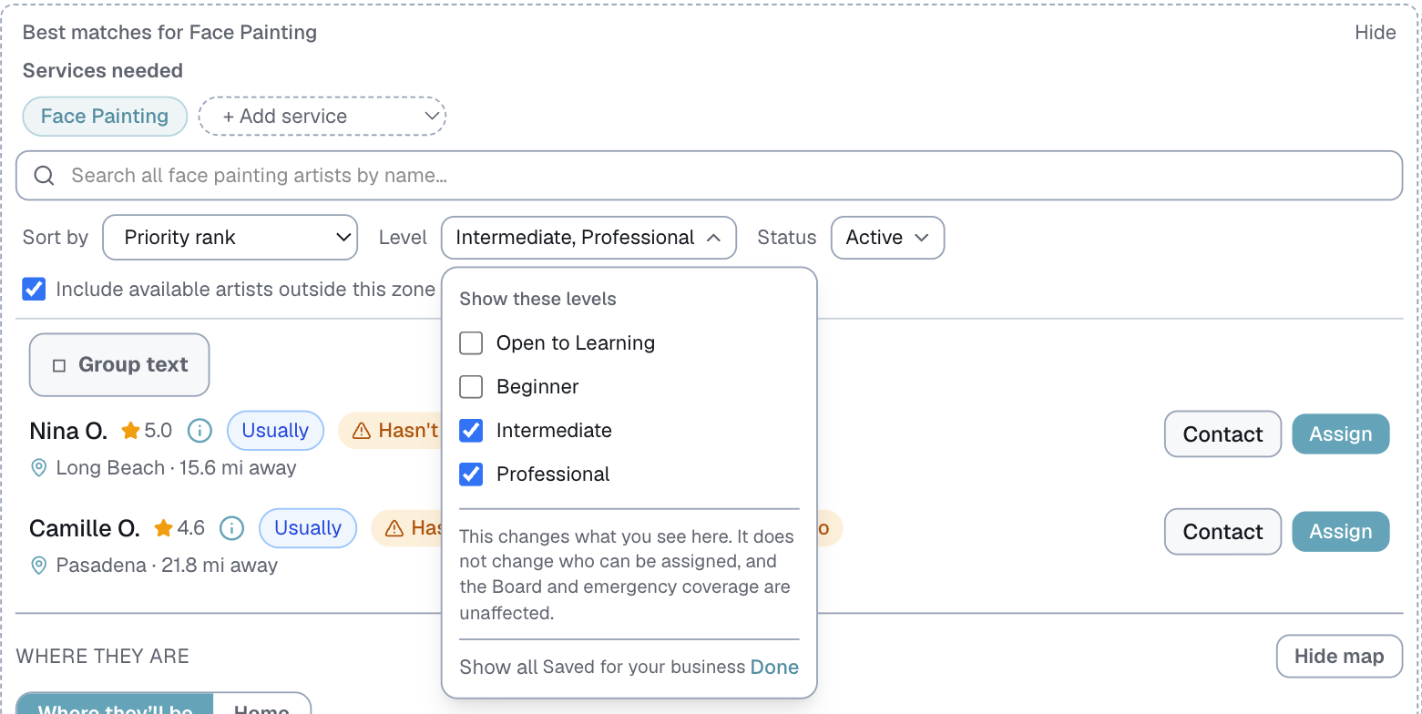Click the name Camille O.
Image resolution: width=1422 pixels, height=714 pixels.
pos(85,528)
